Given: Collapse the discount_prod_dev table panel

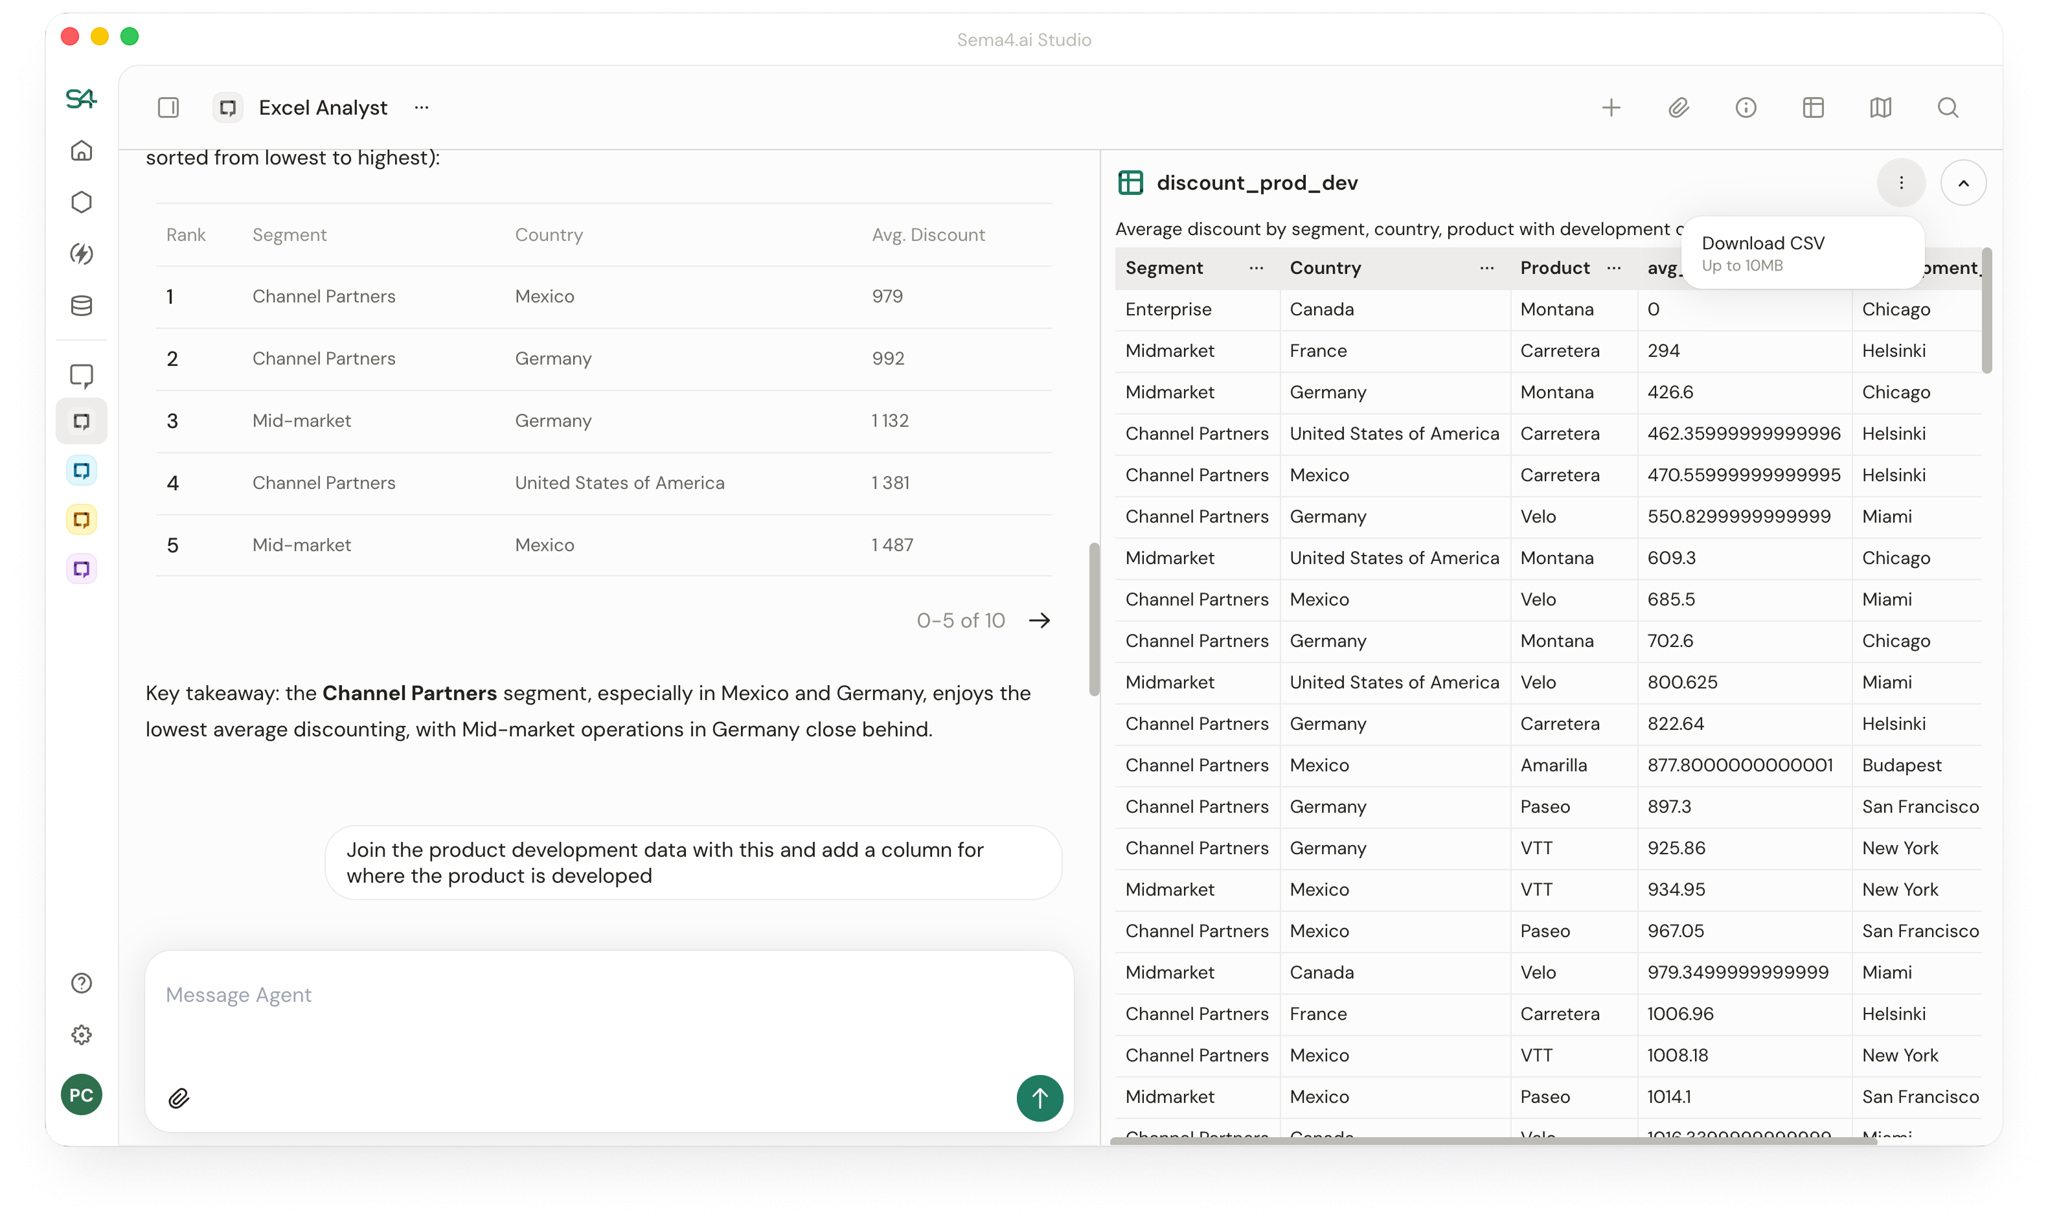Looking at the screenshot, I should 1963,183.
